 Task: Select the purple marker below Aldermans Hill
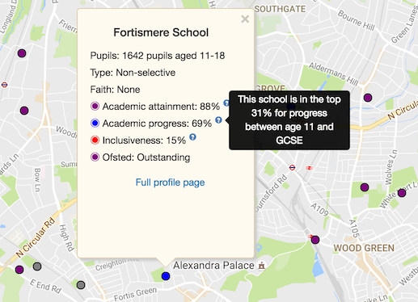pyautogui.click(x=368, y=98)
